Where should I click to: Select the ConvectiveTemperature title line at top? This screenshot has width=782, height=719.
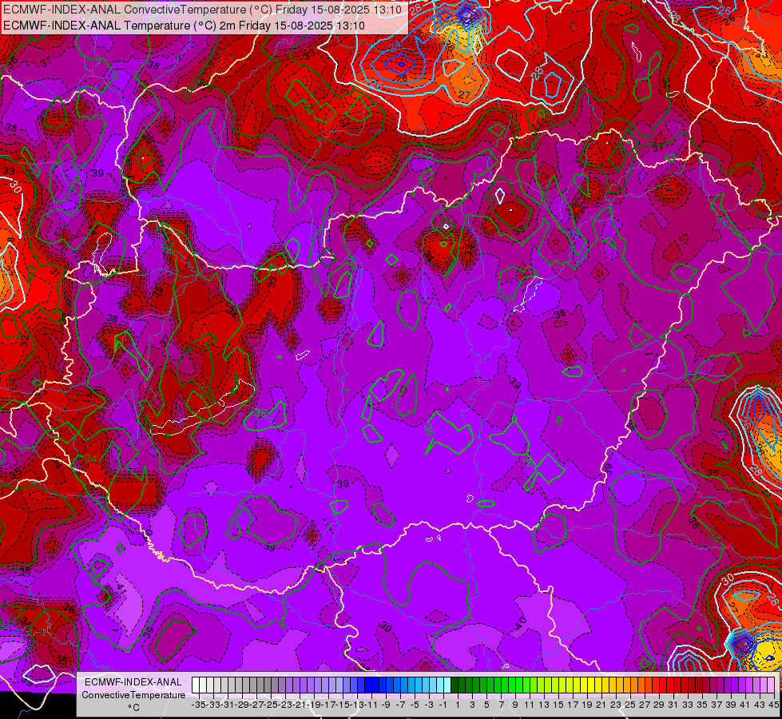202,10
